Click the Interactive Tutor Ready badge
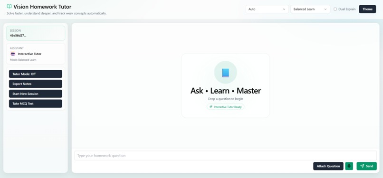 point(225,107)
